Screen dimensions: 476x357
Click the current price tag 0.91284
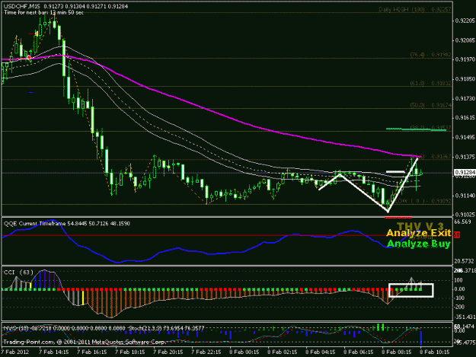[x=465, y=172]
